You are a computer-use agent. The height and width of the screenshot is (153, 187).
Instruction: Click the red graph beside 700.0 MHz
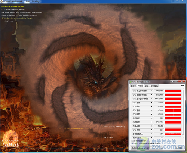click(x=173, y=91)
